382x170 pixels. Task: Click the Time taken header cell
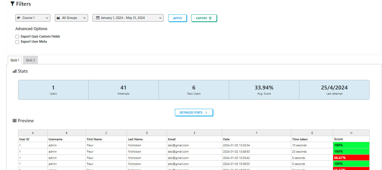pyautogui.click(x=312, y=139)
